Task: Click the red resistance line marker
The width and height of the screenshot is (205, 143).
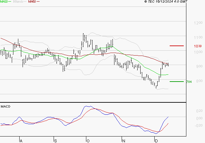Action: pyautogui.click(x=177, y=46)
